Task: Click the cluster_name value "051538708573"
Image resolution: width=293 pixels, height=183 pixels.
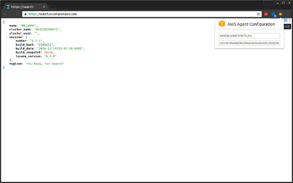Action: click(x=48, y=29)
